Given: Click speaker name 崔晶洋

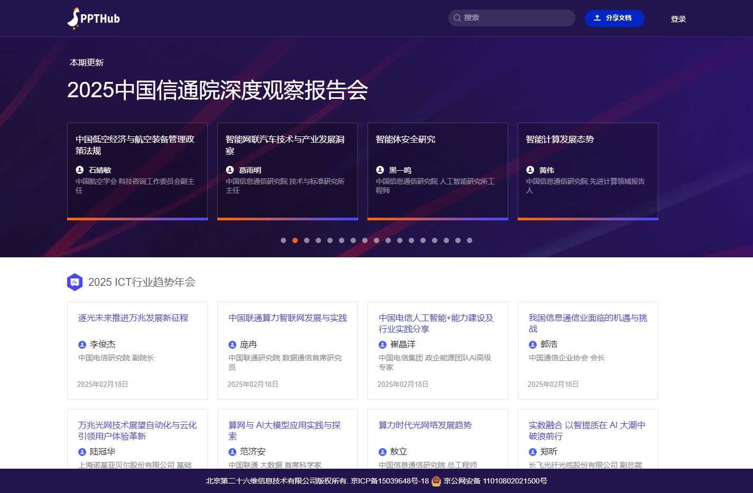Looking at the screenshot, I should [403, 345].
